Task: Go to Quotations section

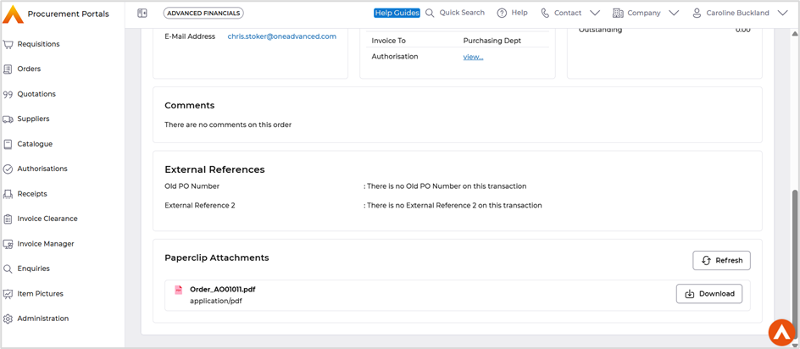Action: (x=36, y=94)
